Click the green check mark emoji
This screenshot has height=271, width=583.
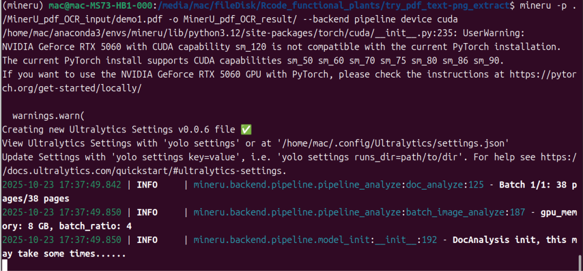tap(246, 129)
